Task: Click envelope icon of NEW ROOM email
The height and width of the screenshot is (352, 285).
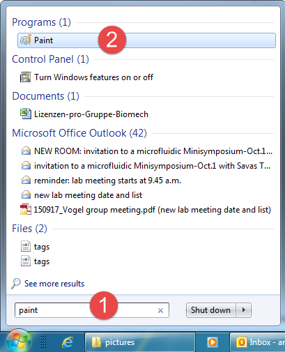Action: click(x=26, y=151)
